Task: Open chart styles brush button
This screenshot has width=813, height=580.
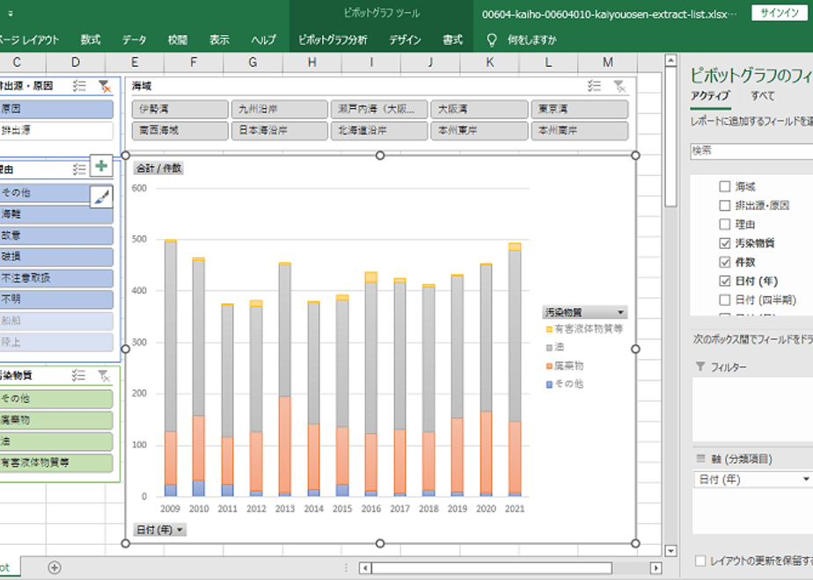Action: pos(102,197)
